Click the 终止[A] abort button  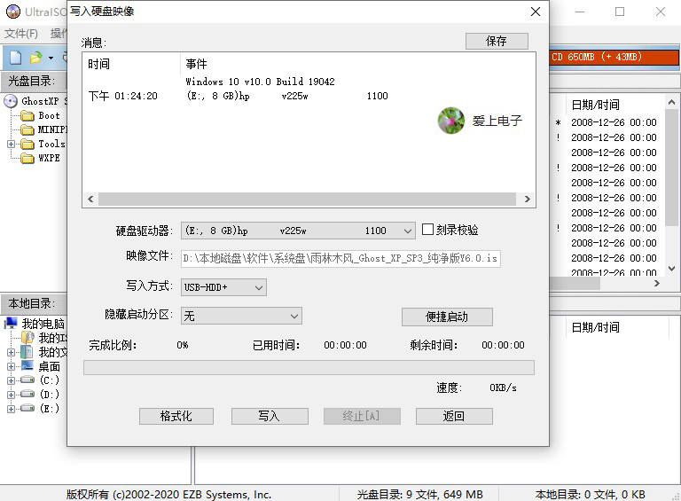coord(362,417)
